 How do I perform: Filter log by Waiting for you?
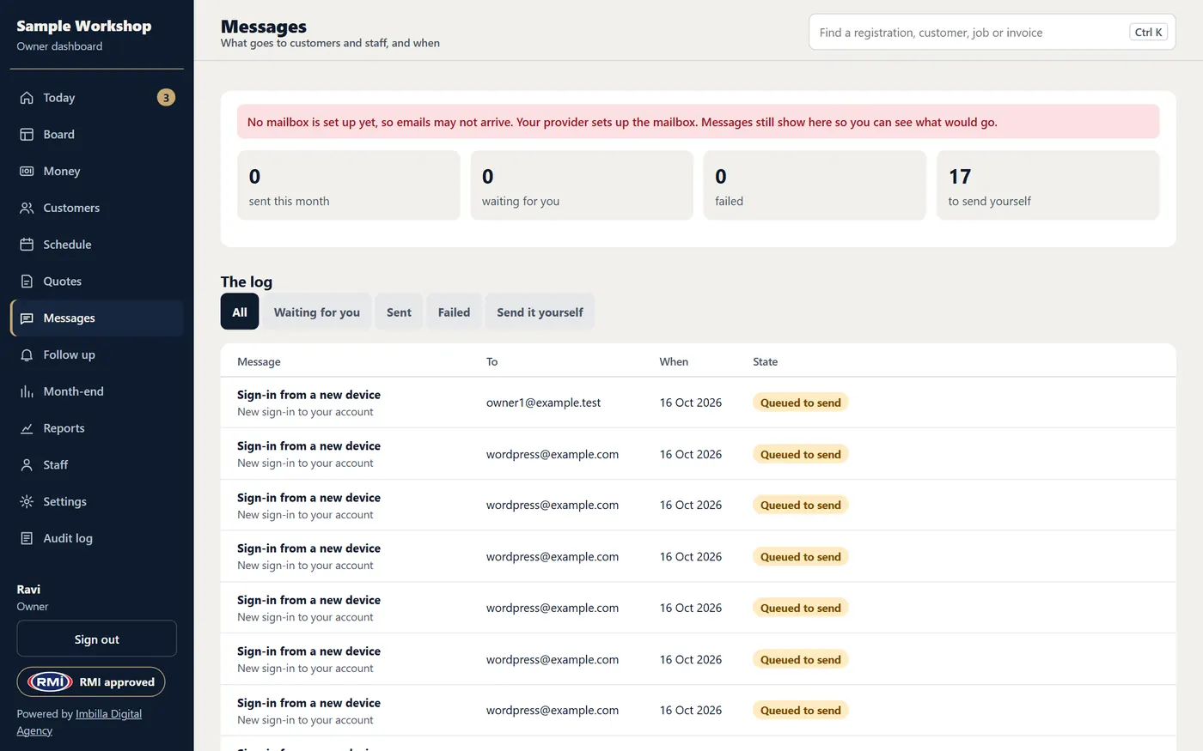(317, 312)
